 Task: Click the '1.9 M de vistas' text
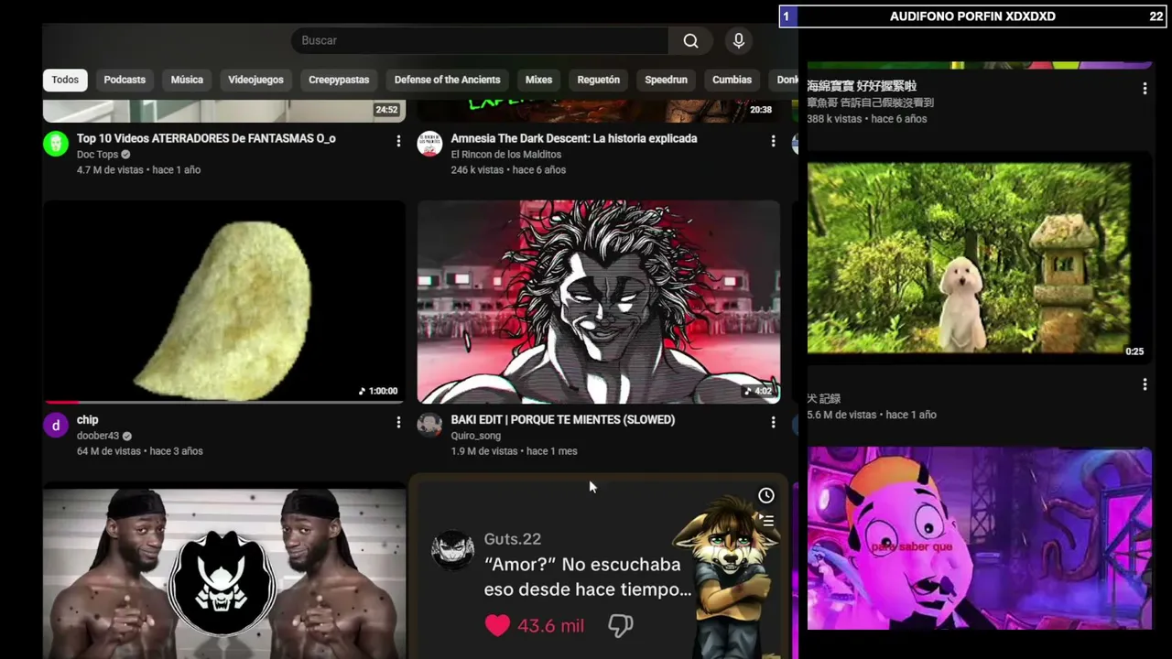[x=484, y=451]
